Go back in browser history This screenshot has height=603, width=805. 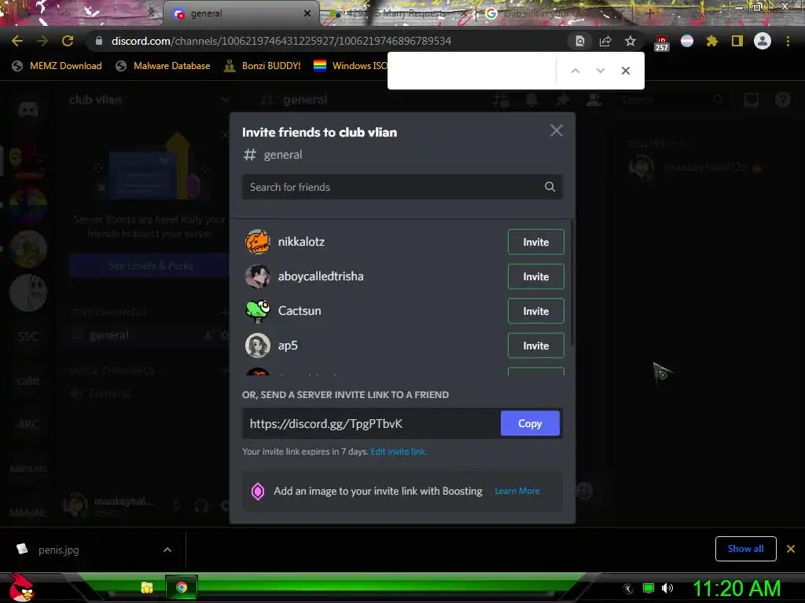click(17, 41)
